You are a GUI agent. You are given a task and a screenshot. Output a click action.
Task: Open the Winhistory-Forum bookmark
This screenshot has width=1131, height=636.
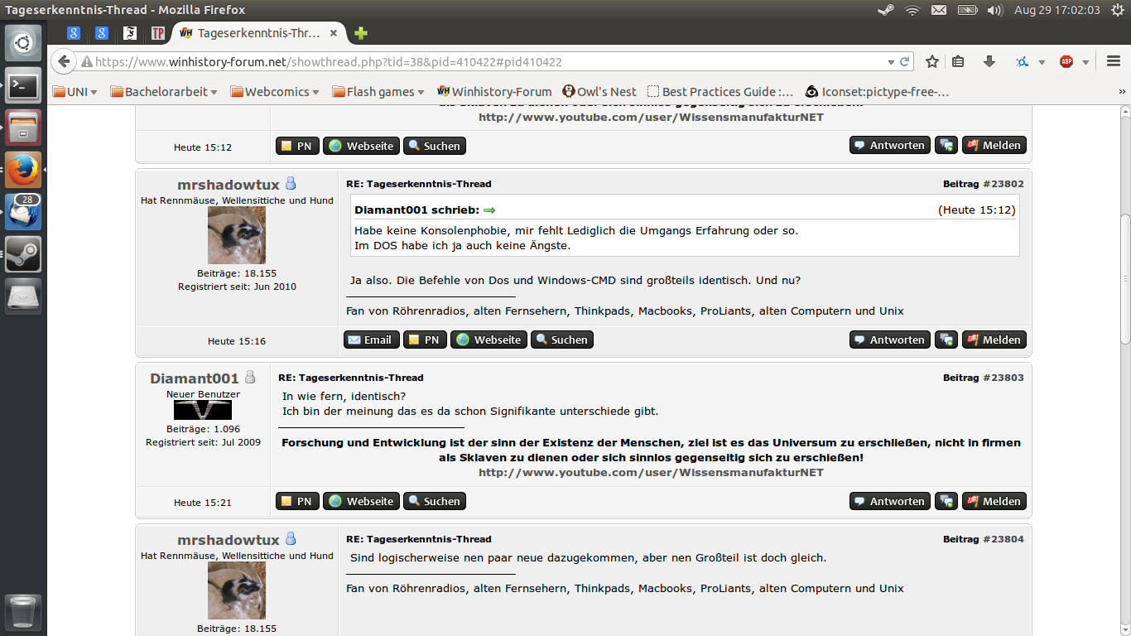click(x=494, y=92)
